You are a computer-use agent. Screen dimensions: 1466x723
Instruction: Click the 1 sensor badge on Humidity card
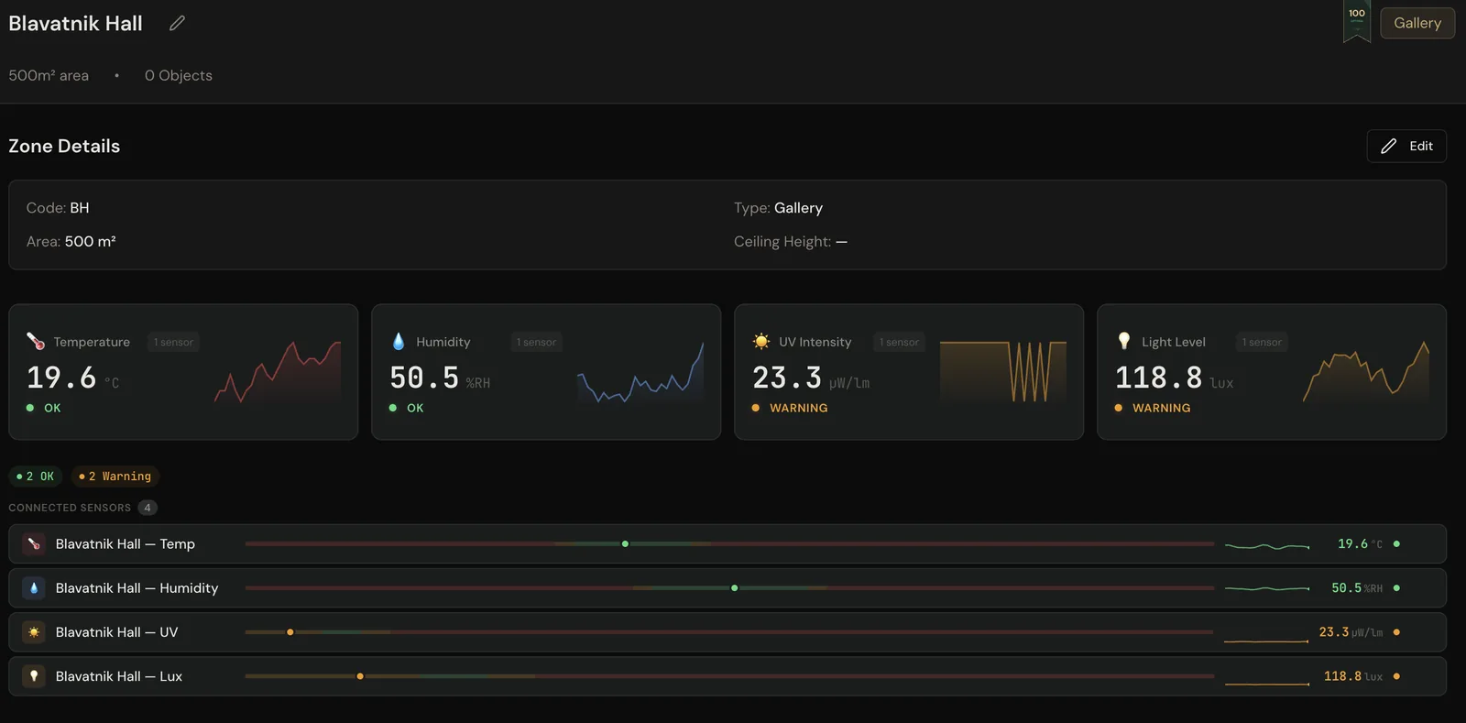536,342
